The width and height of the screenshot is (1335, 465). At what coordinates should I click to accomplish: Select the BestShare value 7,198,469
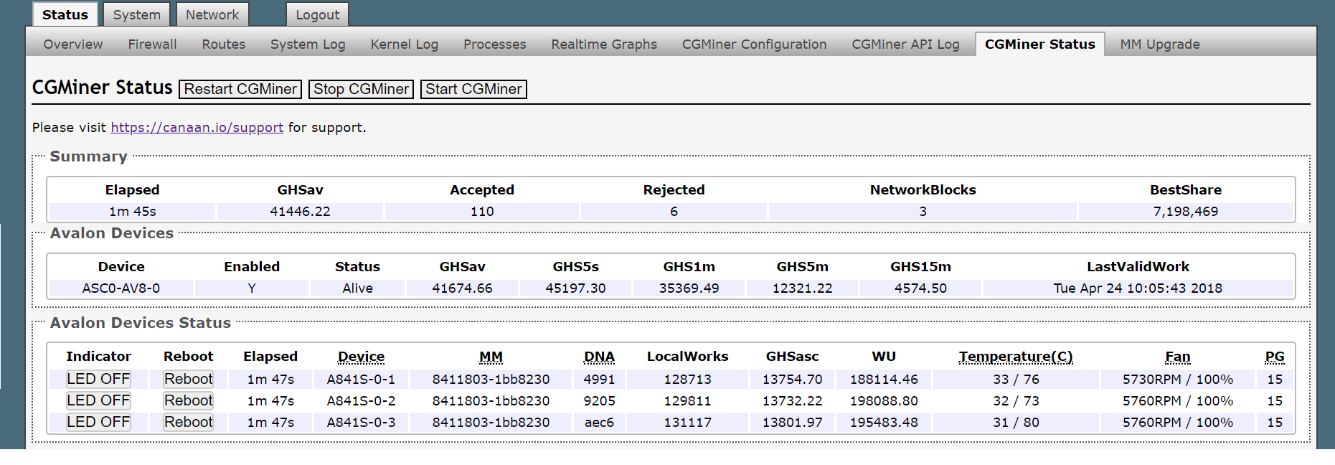pyautogui.click(x=1185, y=212)
